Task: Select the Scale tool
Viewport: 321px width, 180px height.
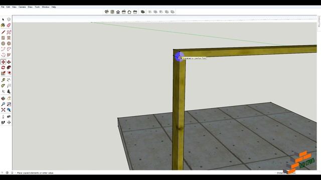Action: pyautogui.click(x=3, y=73)
